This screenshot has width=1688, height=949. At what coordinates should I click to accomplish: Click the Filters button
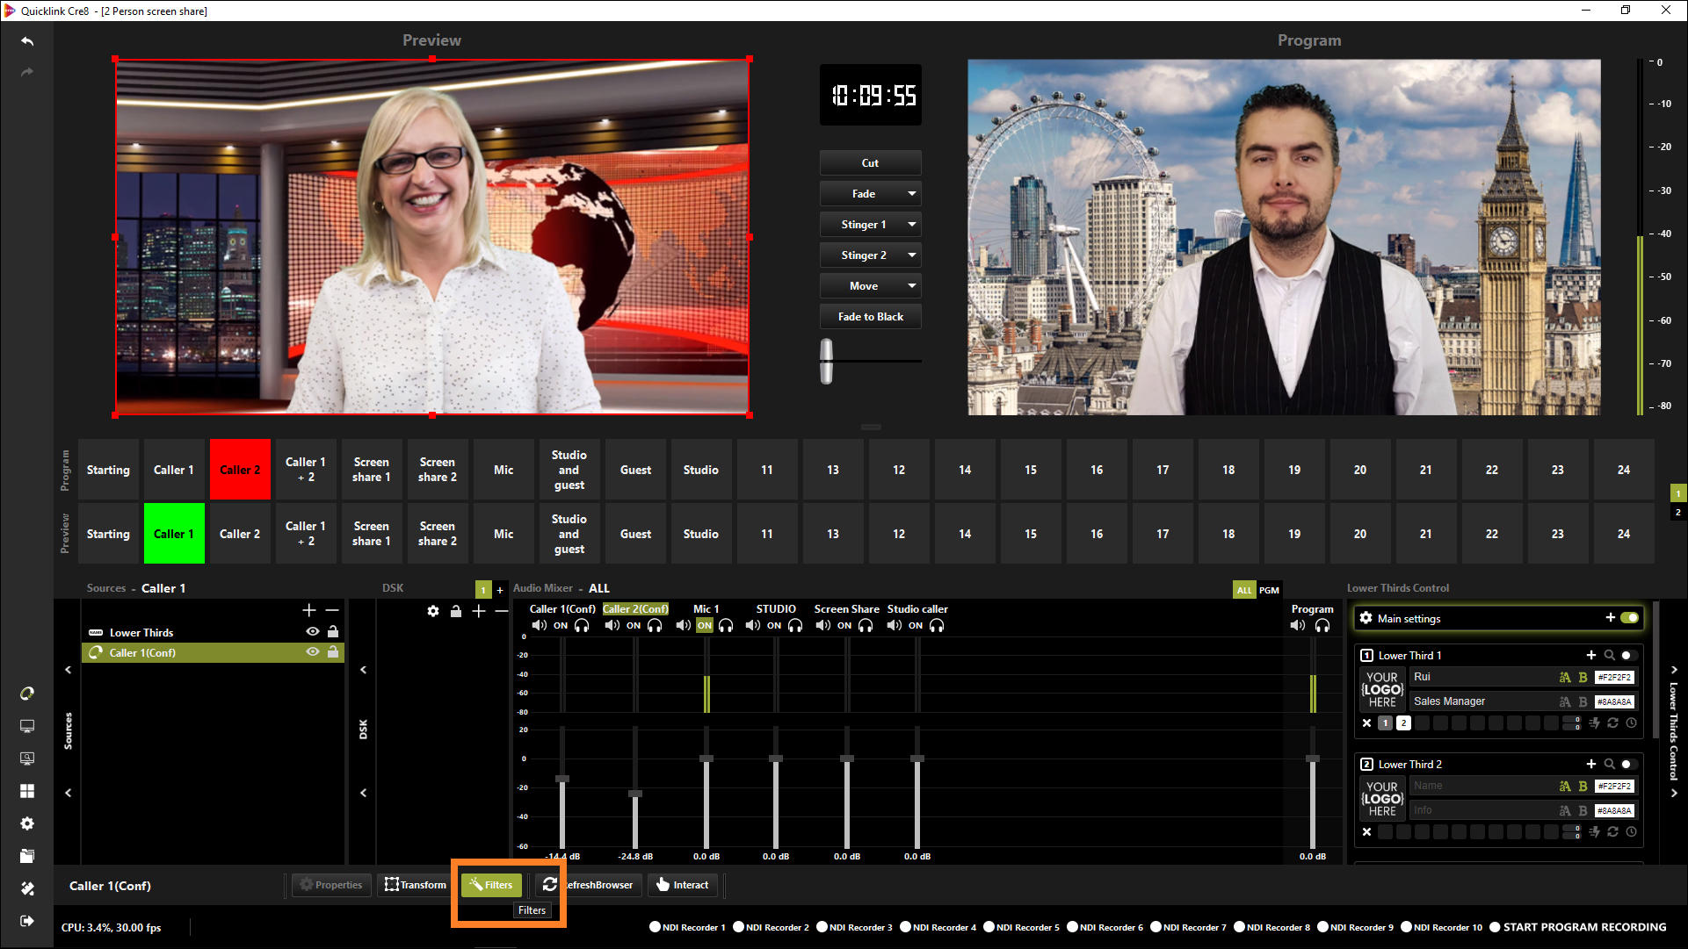click(491, 885)
